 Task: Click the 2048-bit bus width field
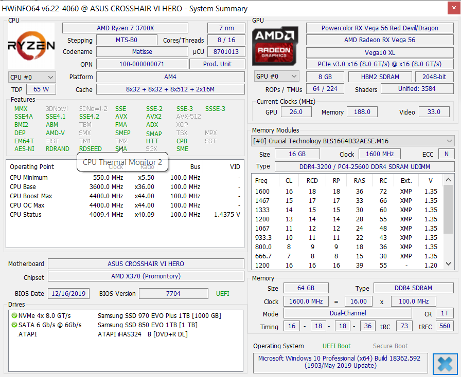pyautogui.click(x=434, y=77)
